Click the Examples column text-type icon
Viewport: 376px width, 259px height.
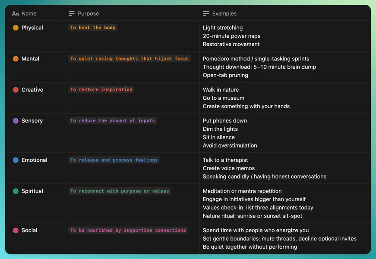click(x=206, y=14)
